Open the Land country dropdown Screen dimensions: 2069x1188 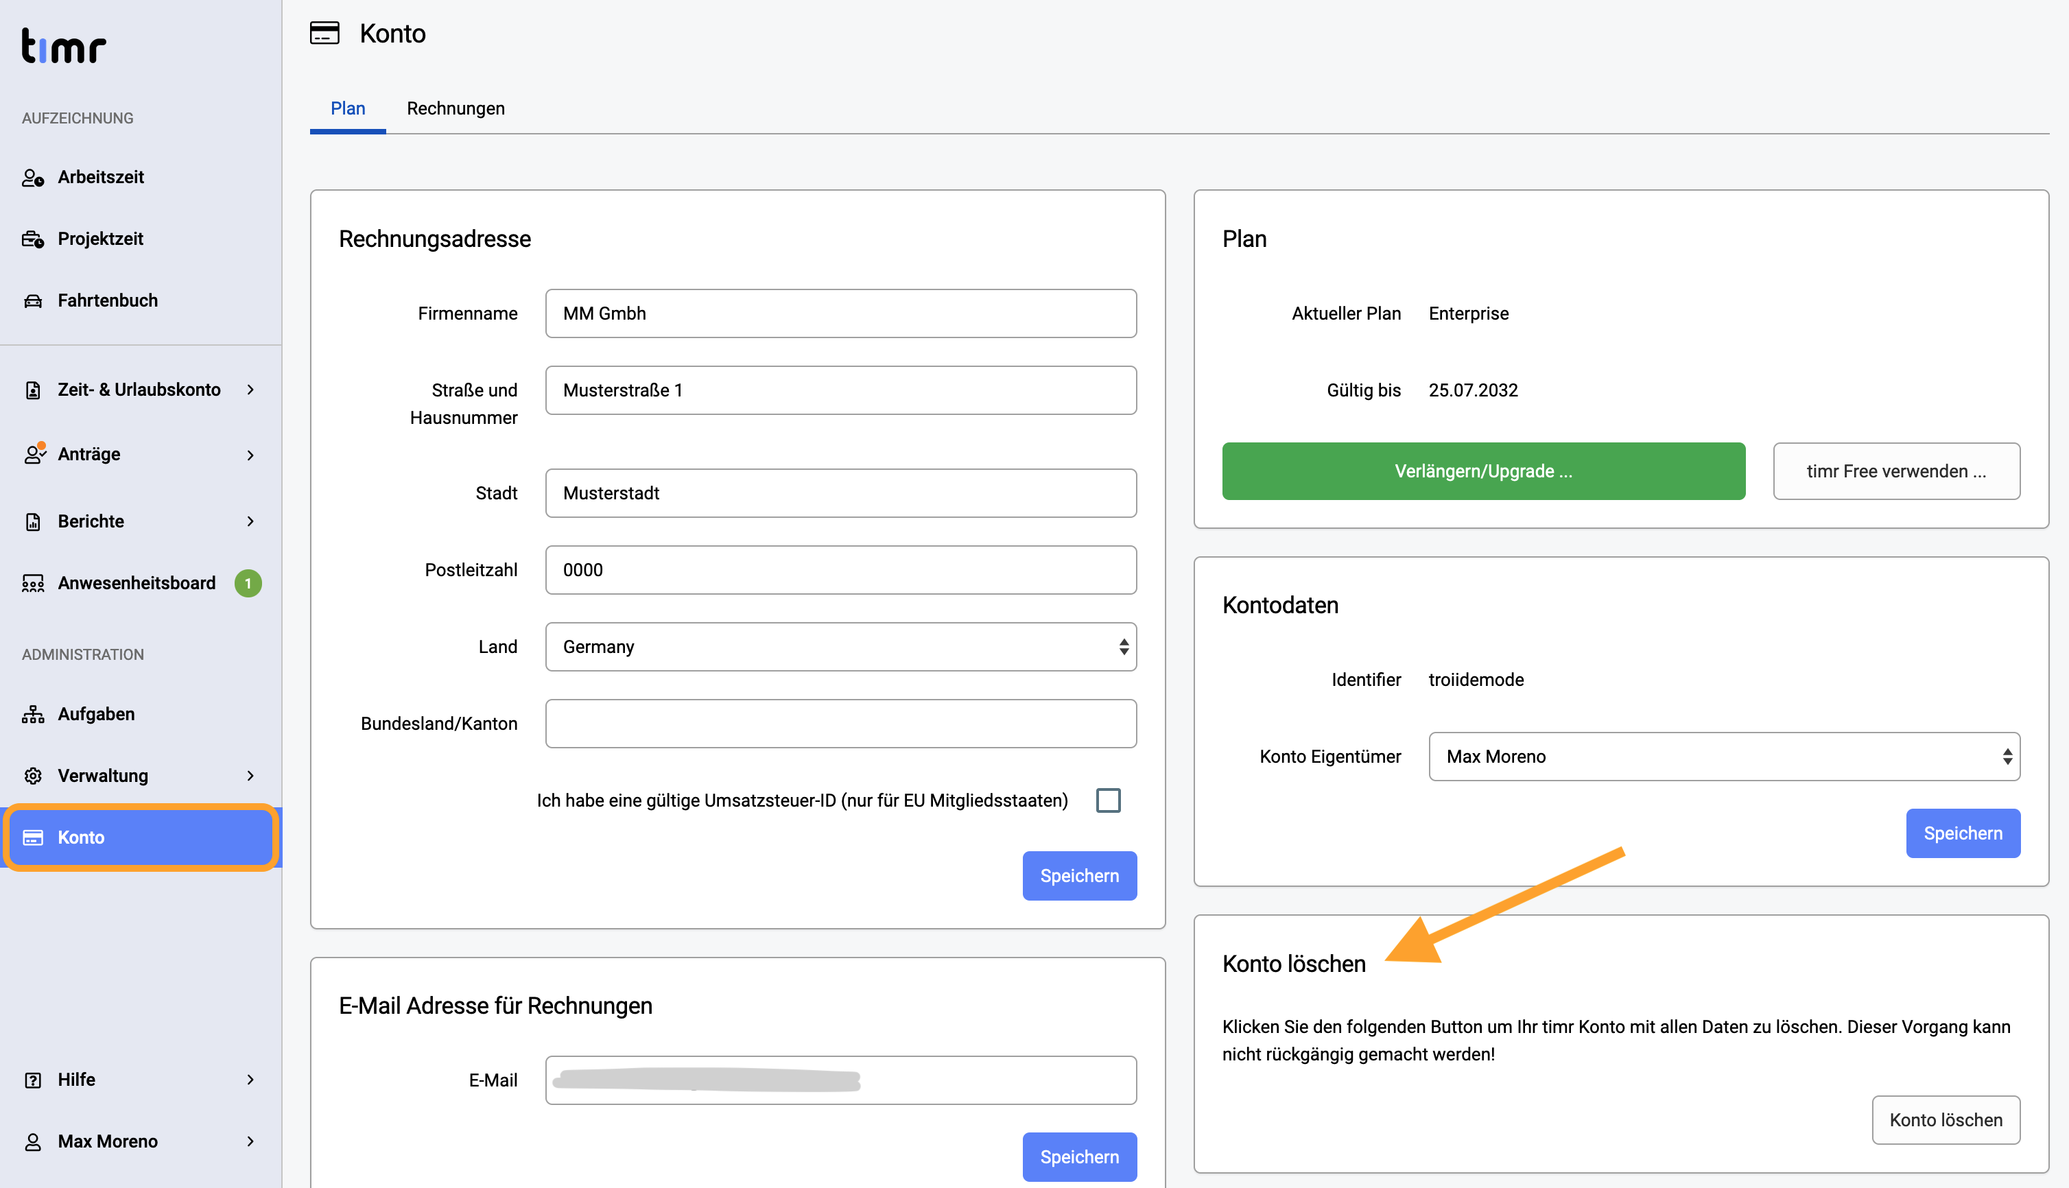coord(840,647)
